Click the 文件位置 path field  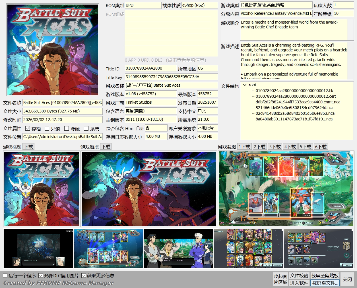point(63,137)
